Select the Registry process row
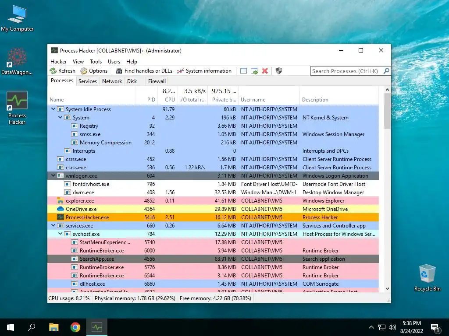 click(x=213, y=126)
